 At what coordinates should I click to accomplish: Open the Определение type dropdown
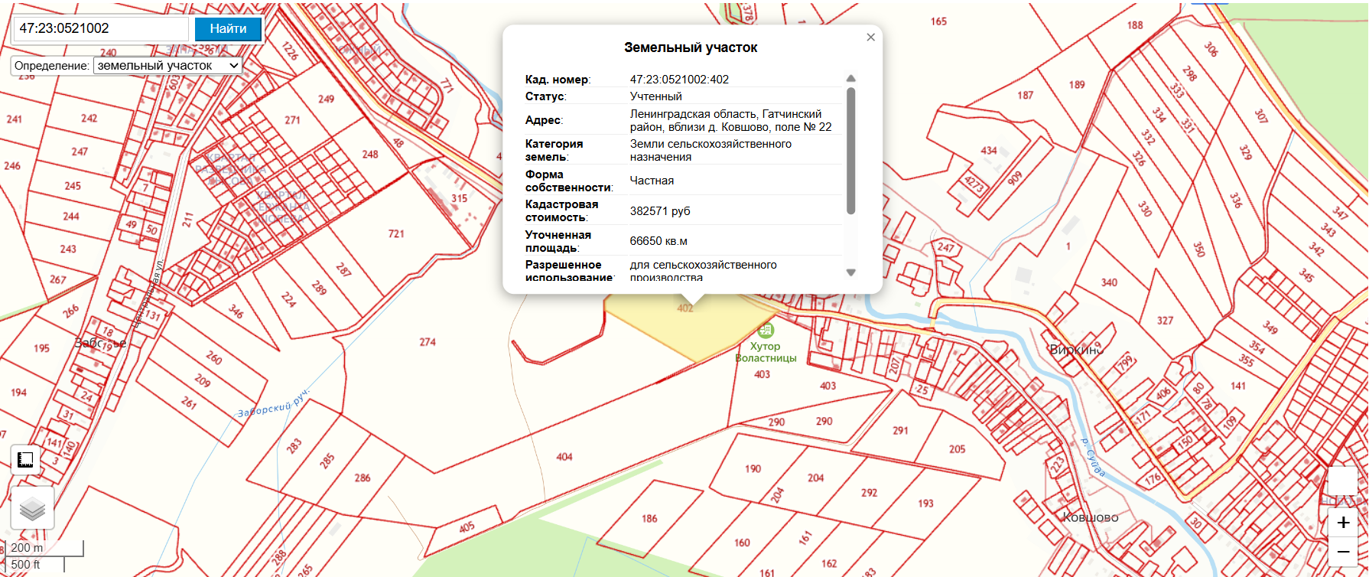(x=167, y=66)
